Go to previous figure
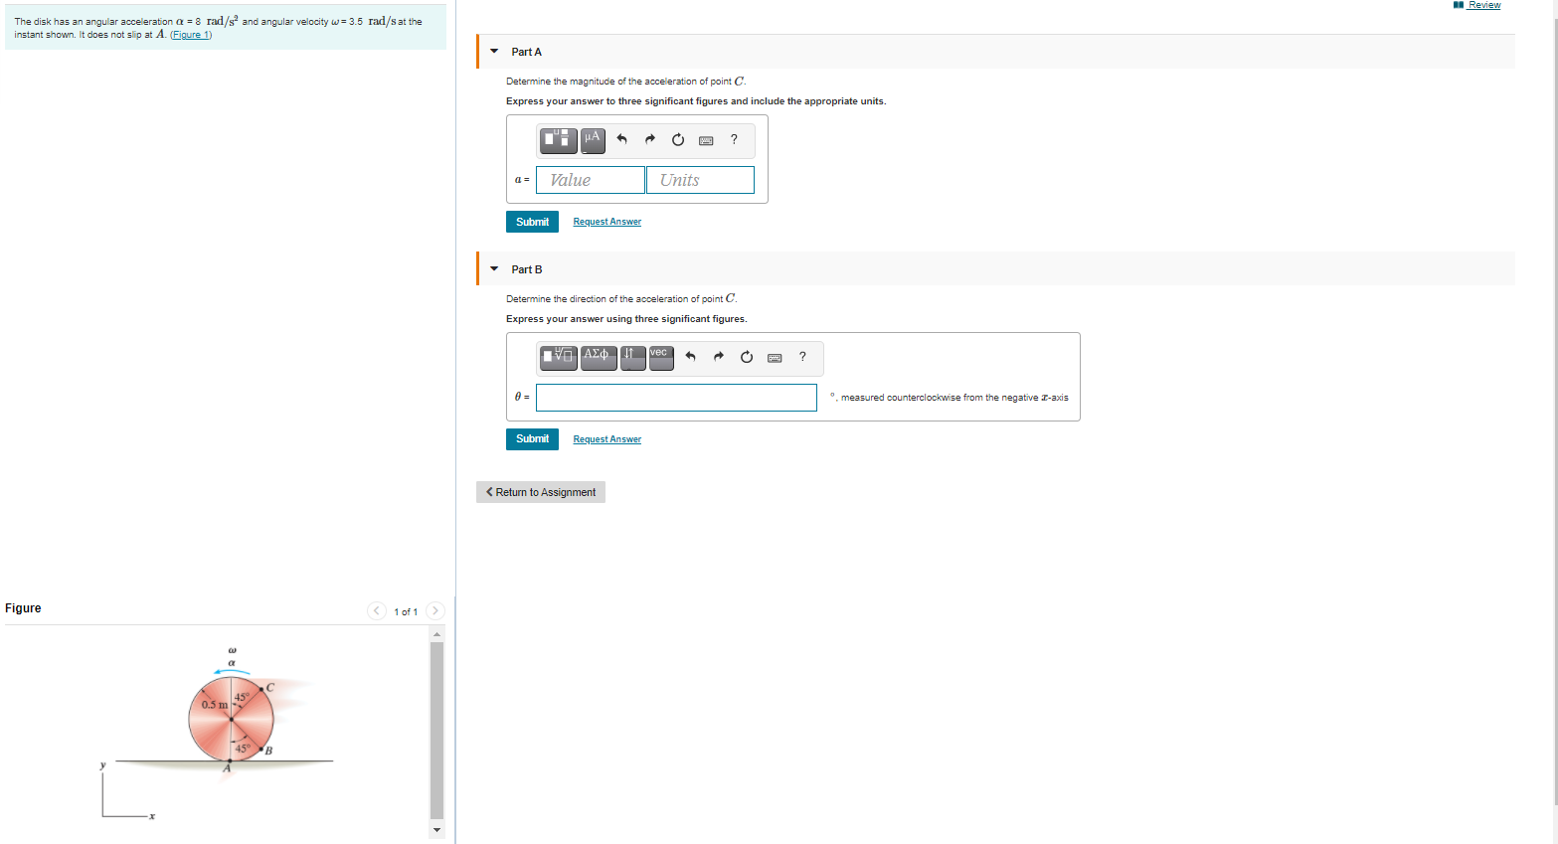 click(377, 611)
